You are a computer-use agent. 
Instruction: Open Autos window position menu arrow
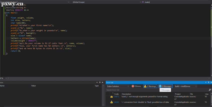tap(97, 82)
